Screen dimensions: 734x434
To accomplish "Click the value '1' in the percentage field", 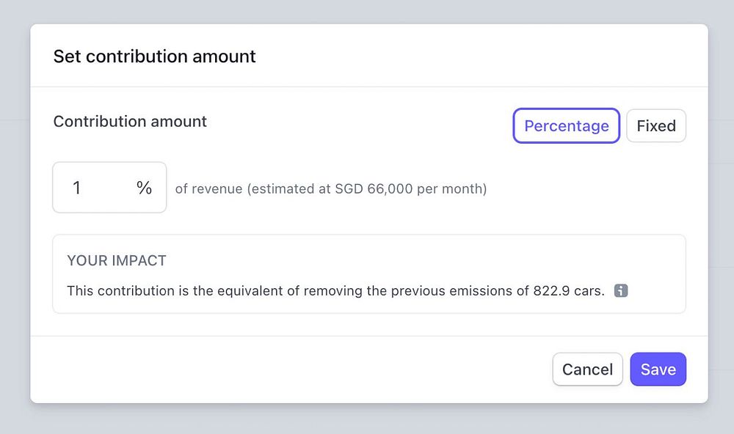I will [x=77, y=188].
